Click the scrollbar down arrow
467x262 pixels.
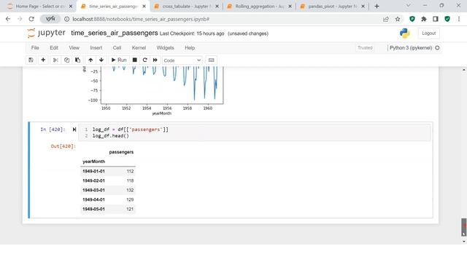(464, 241)
